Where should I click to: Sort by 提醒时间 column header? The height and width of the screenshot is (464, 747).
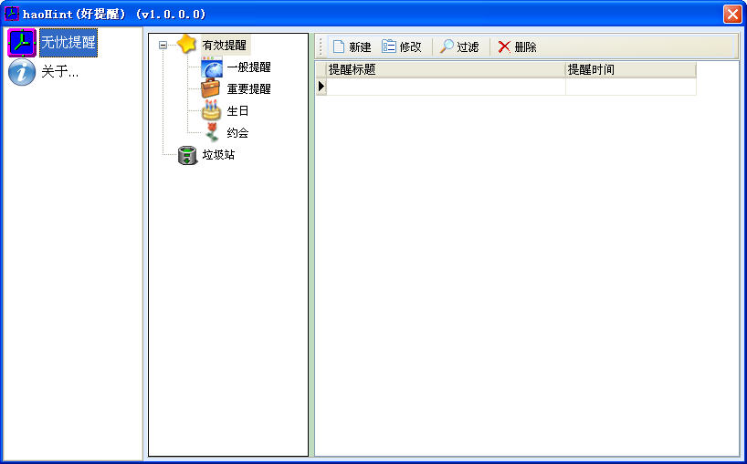[x=631, y=70]
